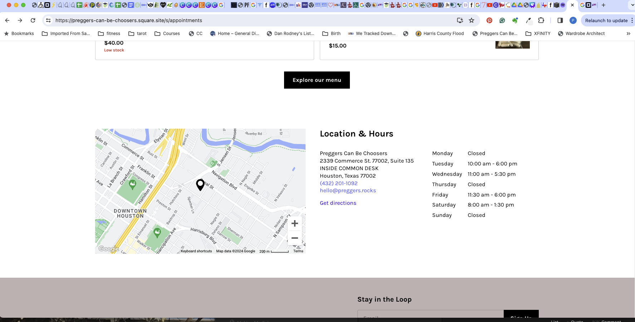Switch to the black cube tab
Screen dimensions: 635x322
[556, 5]
